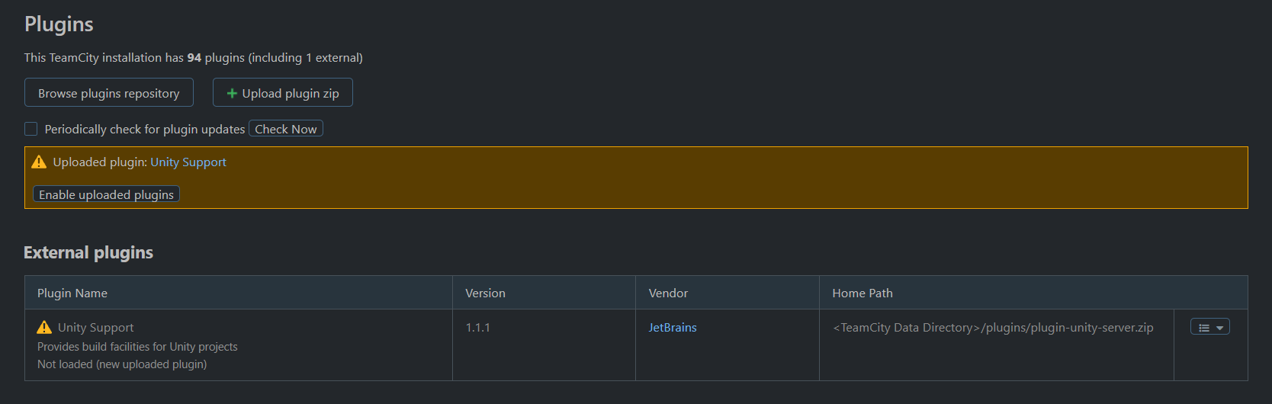Image resolution: width=1272 pixels, height=404 pixels.
Task: Click Enable uploaded plugins button
Action: pyautogui.click(x=106, y=194)
